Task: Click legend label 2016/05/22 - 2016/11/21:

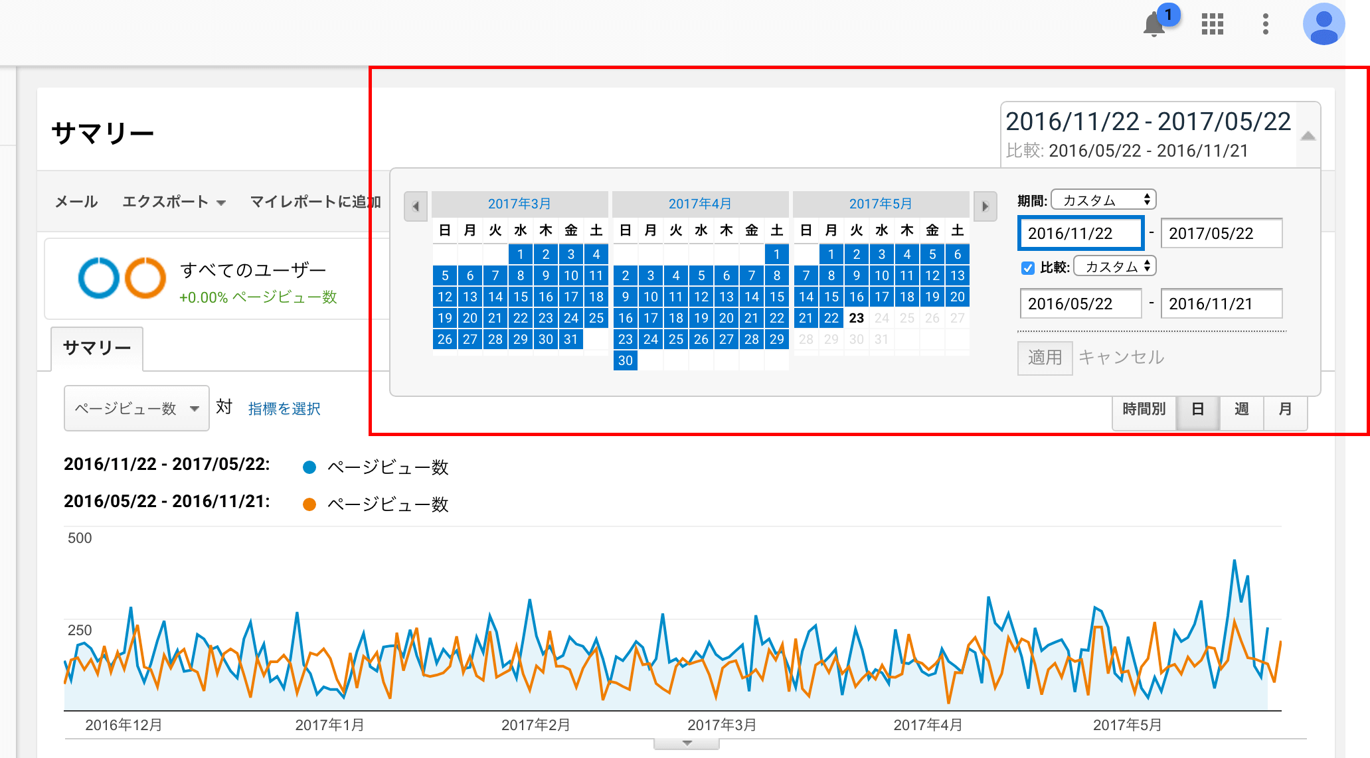Action: click(x=167, y=501)
